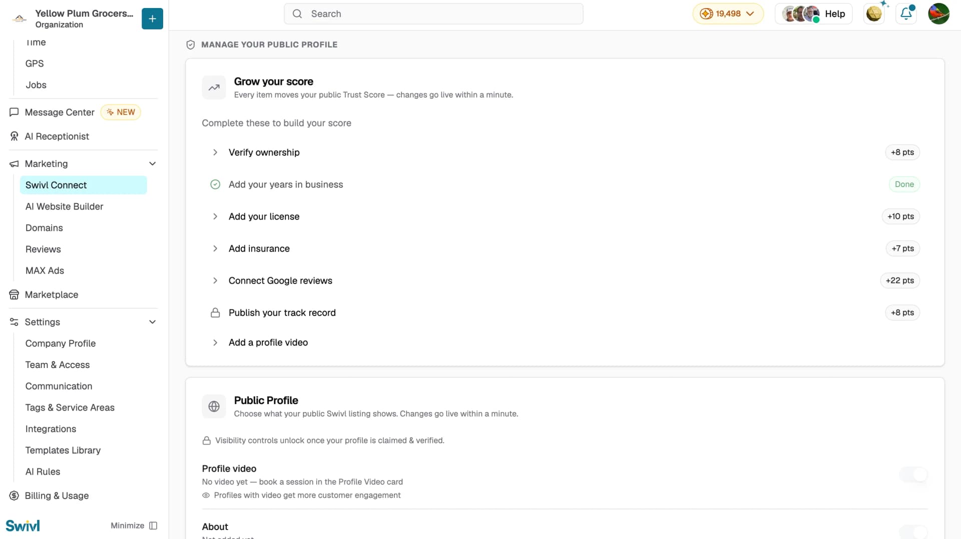The width and height of the screenshot is (961, 539).
Task: Click the +7 pts badge
Action: pyautogui.click(x=902, y=248)
